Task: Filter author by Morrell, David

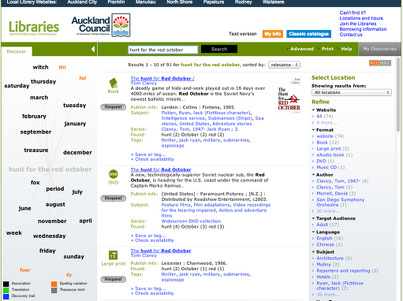Action: (332, 194)
